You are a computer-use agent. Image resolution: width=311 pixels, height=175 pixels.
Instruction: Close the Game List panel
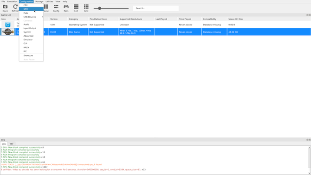point(310,15)
